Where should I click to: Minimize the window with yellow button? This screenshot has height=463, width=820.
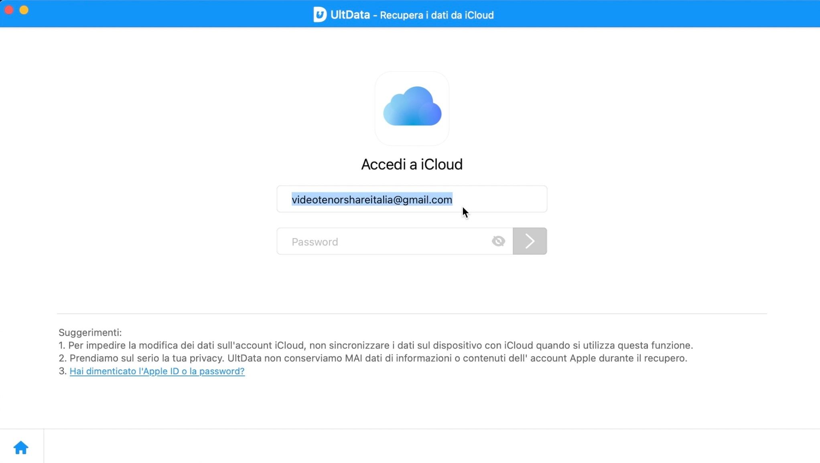pos(24,10)
